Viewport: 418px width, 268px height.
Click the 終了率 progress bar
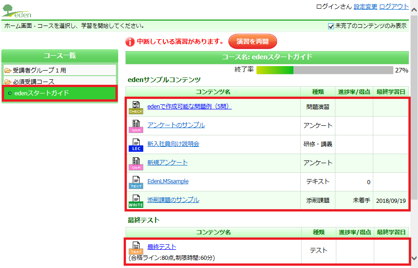tap(325, 70)
